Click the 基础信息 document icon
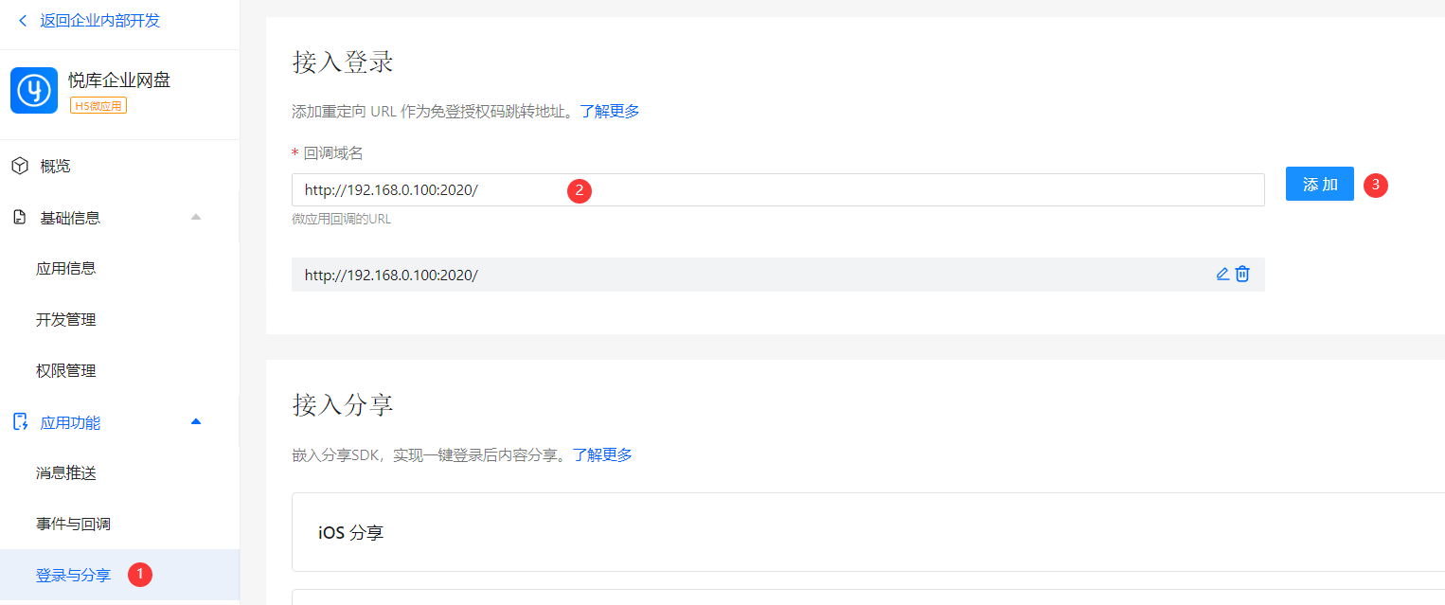The image size is (1445, 605). click(20, 218)
